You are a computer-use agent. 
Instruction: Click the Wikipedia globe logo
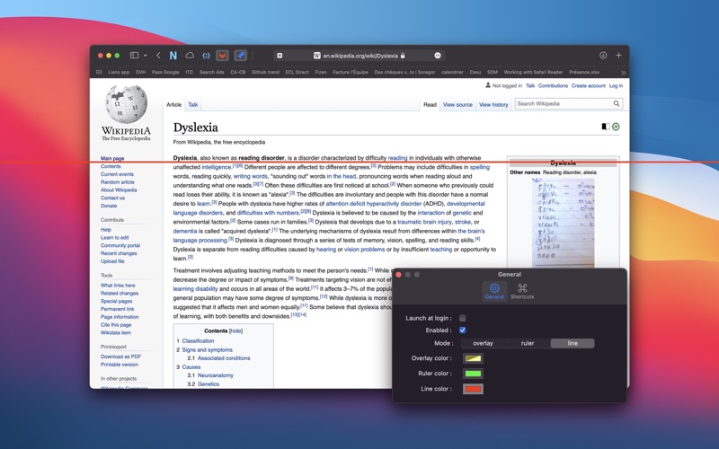126,104
